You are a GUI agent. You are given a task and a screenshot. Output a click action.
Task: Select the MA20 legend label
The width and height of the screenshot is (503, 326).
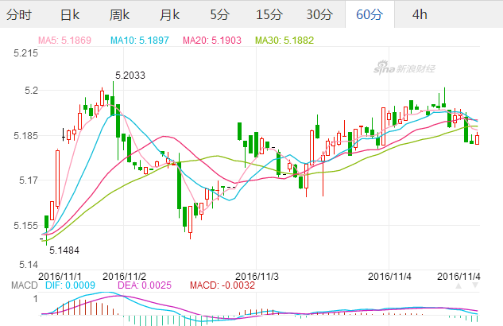click(215, 40)
